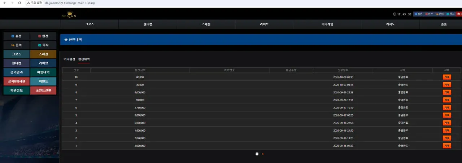The width and height of the screenshot is (462, 163).
Task: Click the sidebar 쪽지 button
Action: coord(43,45)
